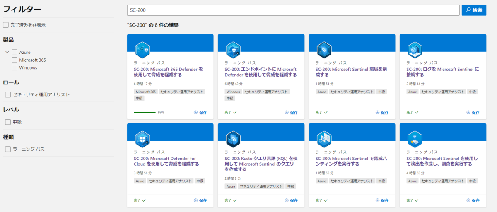Click the 中級 tag on Microsoft 365 Defender card
This screenshot has width=497, height=212.
coord(138,98)
